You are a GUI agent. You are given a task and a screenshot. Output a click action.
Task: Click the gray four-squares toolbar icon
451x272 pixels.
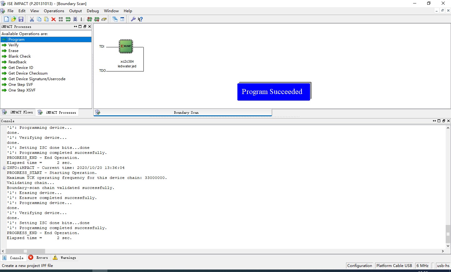[x=61, y=19]
